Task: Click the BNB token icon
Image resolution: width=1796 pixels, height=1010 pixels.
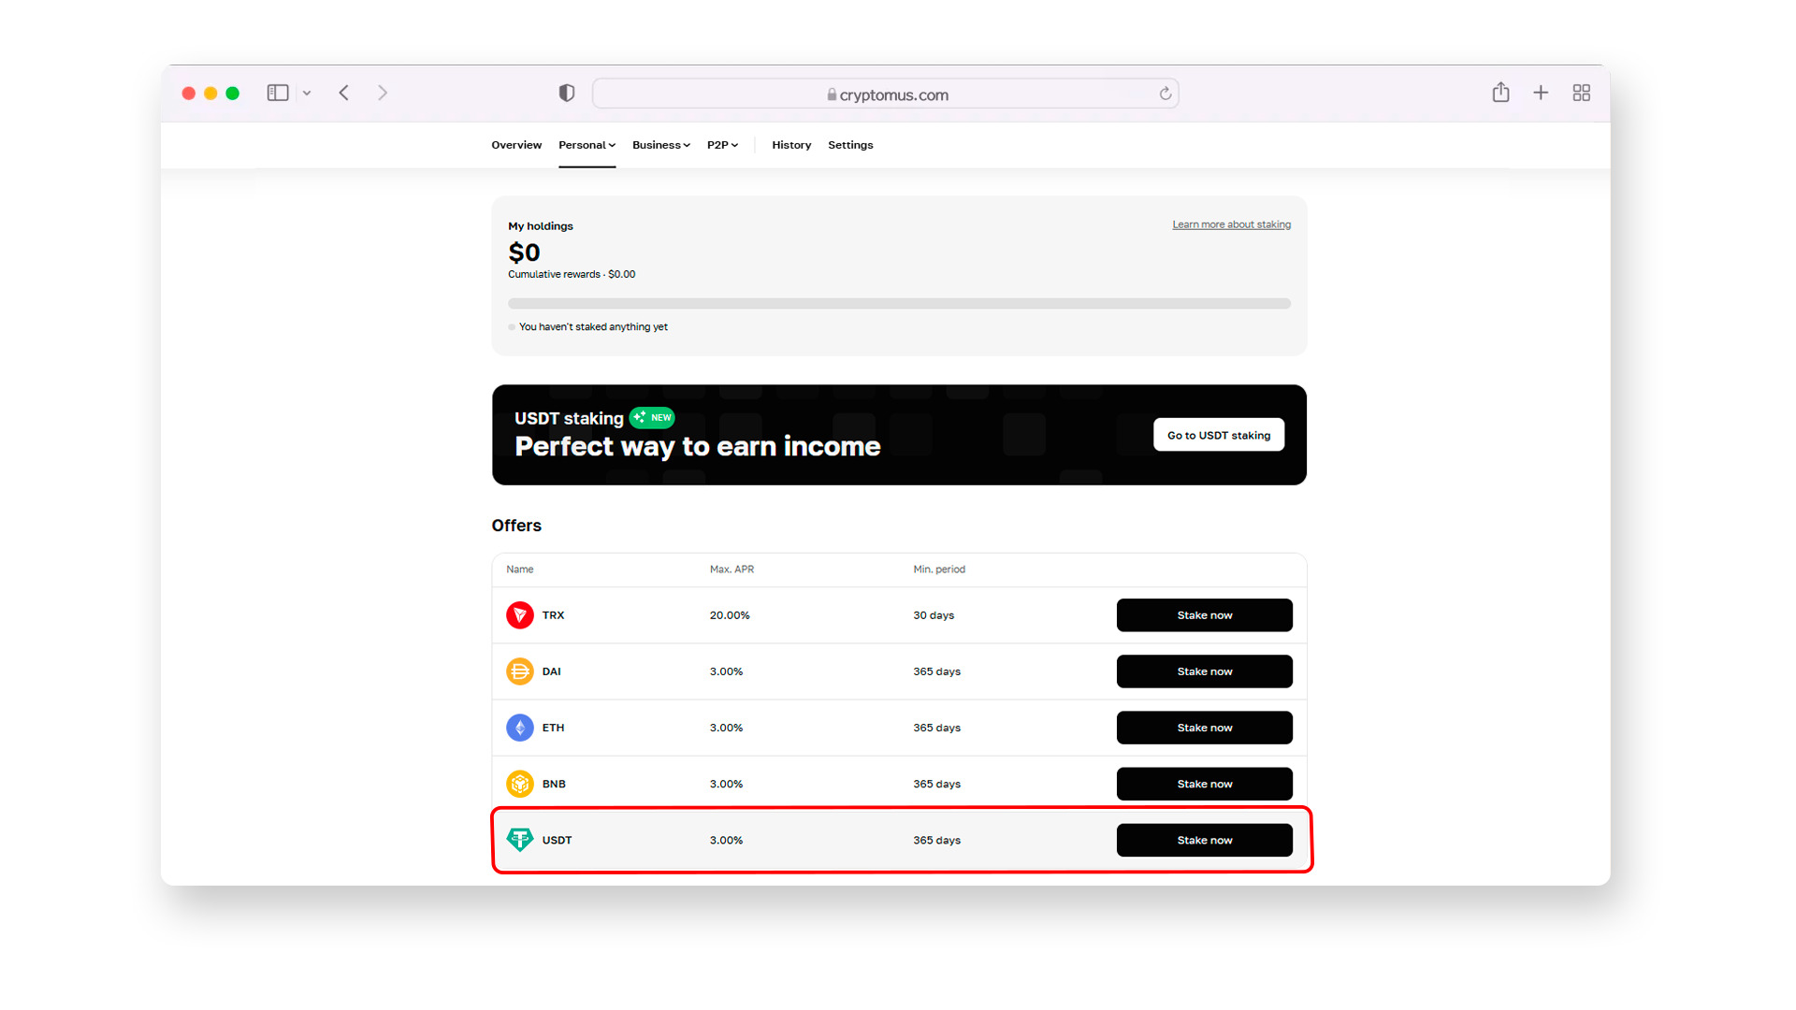Action: coord(519,783)
